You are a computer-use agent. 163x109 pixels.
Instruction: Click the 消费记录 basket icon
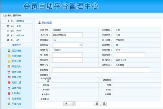[x=9, y=72]
